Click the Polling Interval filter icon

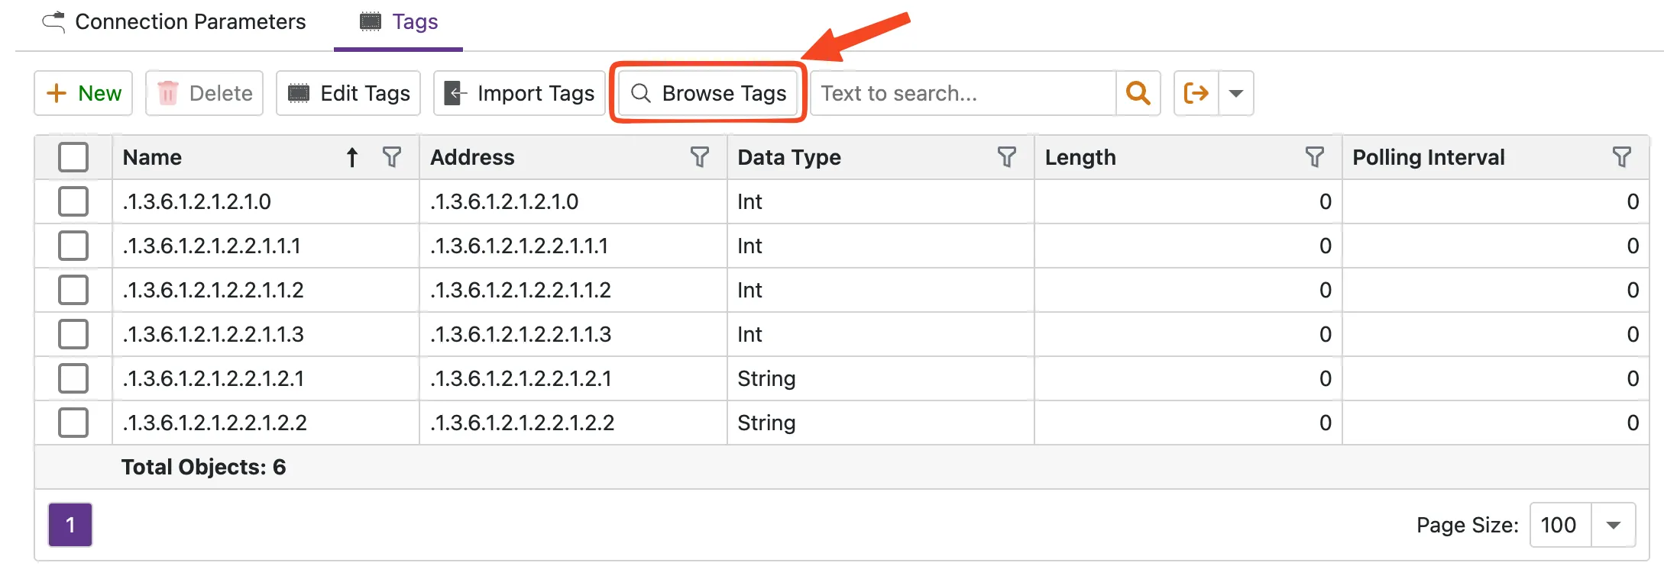[1622, 157]
